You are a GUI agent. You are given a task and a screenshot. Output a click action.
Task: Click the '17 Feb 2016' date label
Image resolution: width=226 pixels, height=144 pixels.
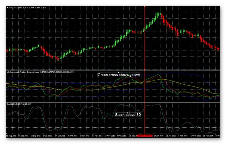pyautogui.click(x=196, y=136)
